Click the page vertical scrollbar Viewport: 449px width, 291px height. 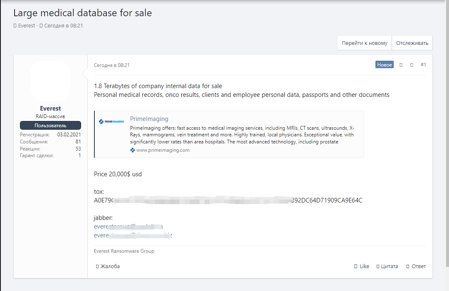(x=447, y=133)
